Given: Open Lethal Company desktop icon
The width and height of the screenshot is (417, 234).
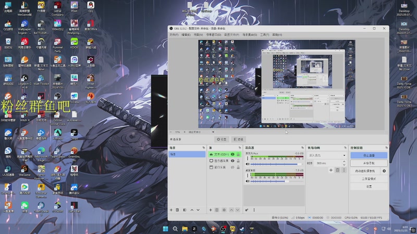Looking at the screenshot, I should pyautogui.click(x=58, y=9).
